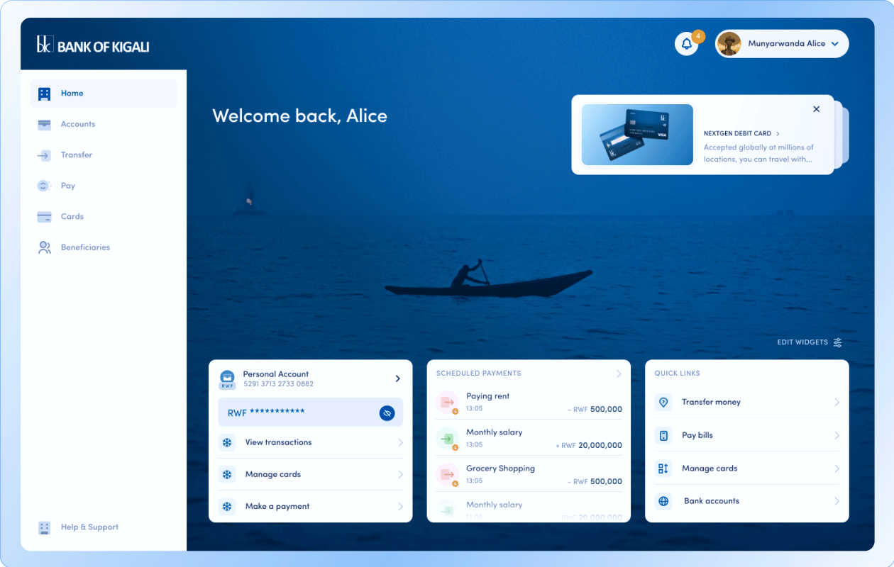Click the Beneficiaries people icon

pos(43,247)
